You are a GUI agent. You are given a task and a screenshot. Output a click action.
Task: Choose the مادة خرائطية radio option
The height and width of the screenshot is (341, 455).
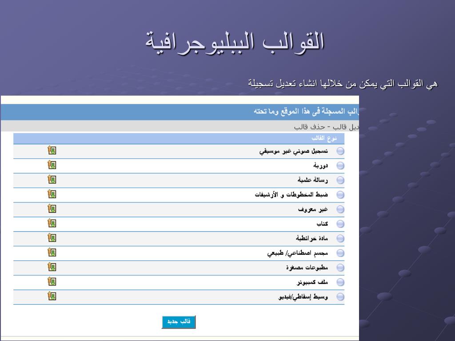[340, 238]
